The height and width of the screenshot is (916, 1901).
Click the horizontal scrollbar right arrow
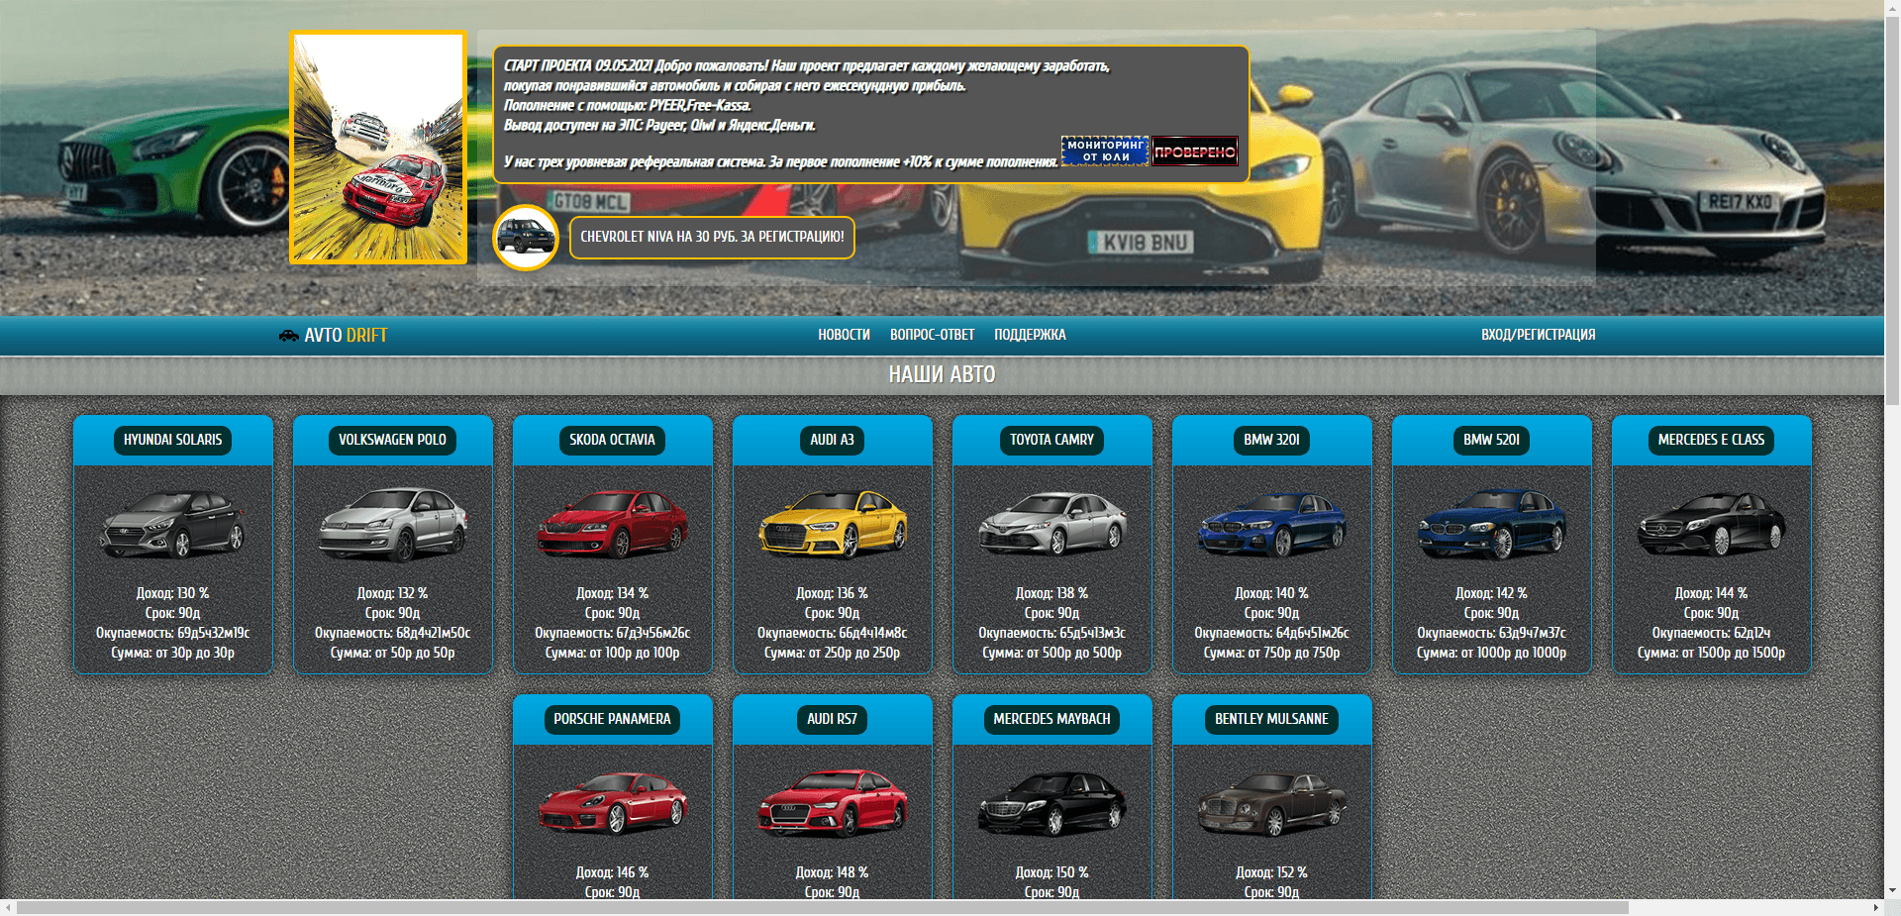point(1875,907)
